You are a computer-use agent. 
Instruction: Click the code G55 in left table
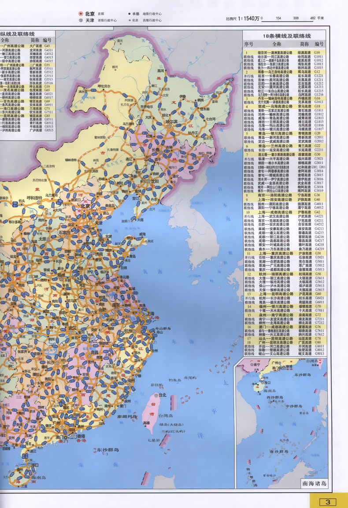(x=47, y=65)
